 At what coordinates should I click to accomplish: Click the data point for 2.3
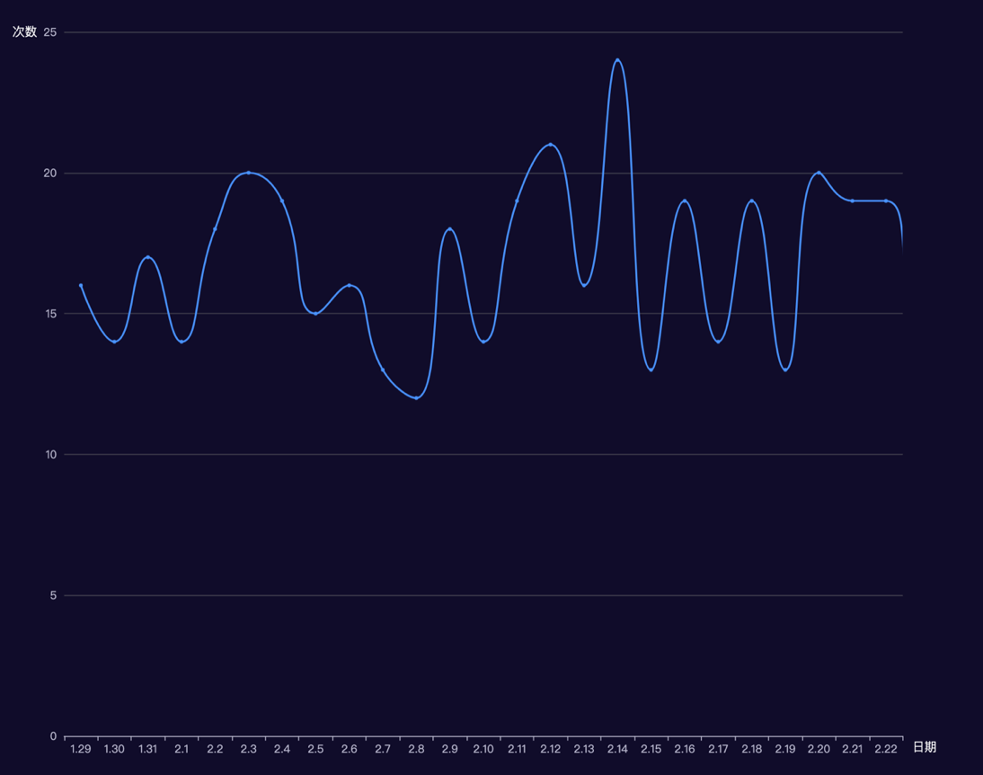[248, 173]
